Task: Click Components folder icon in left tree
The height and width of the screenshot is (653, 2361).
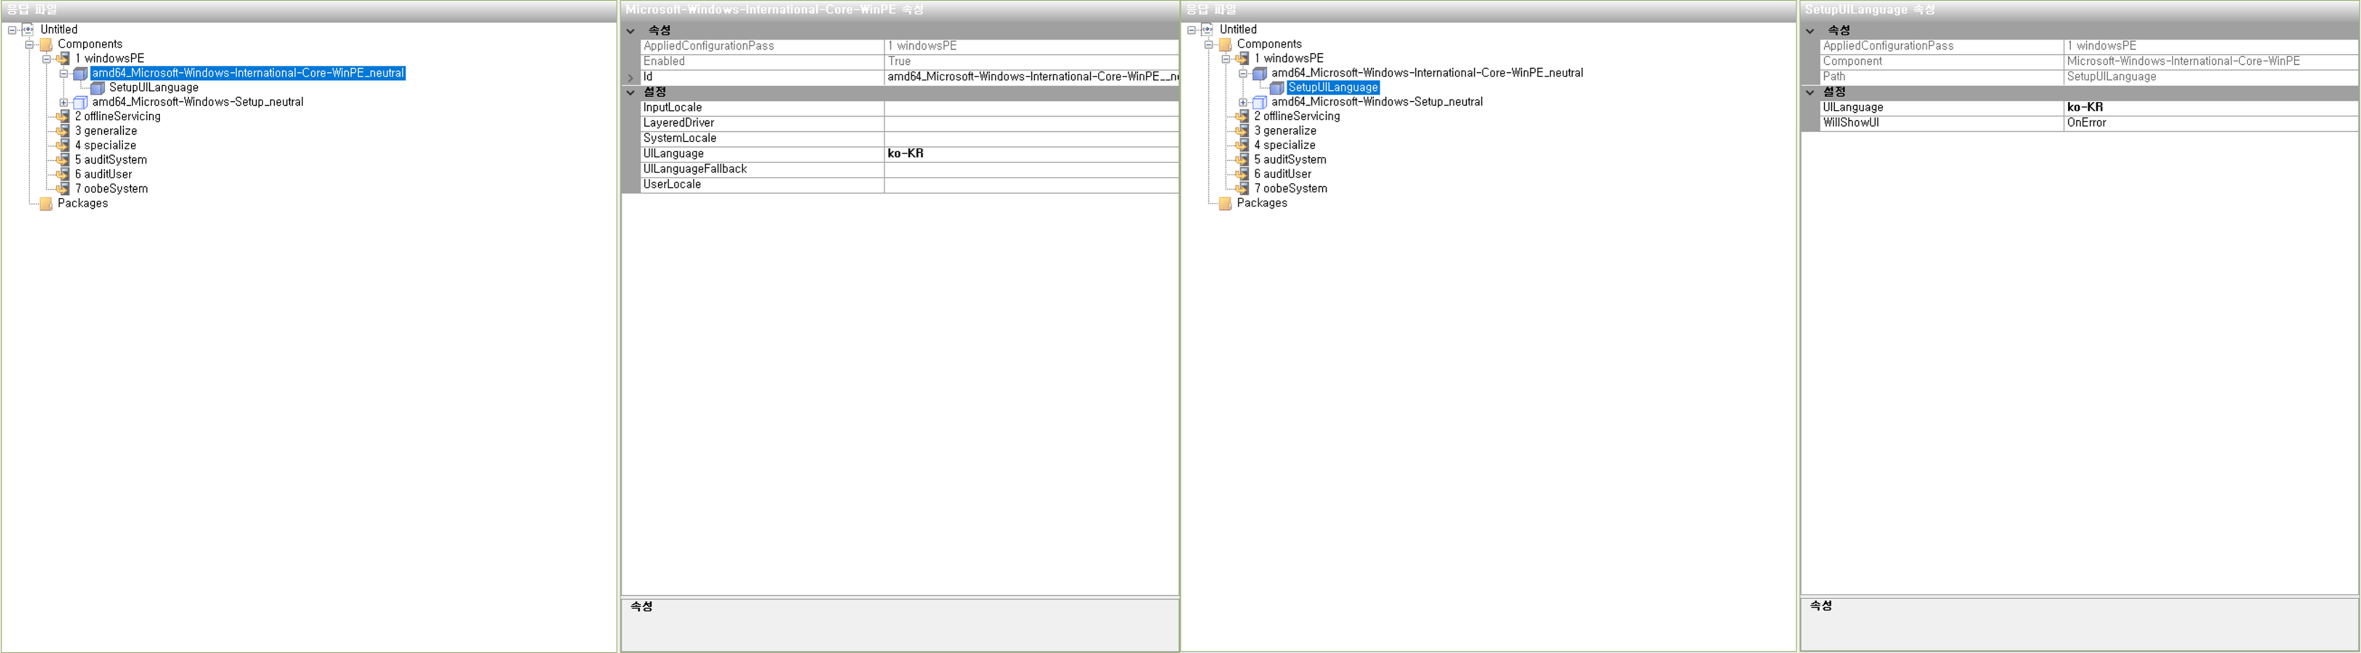Action: click(46, 44)
